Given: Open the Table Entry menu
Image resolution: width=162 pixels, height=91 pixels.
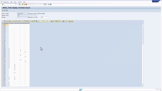Looking at the screenshot, I should click(6, 2).
